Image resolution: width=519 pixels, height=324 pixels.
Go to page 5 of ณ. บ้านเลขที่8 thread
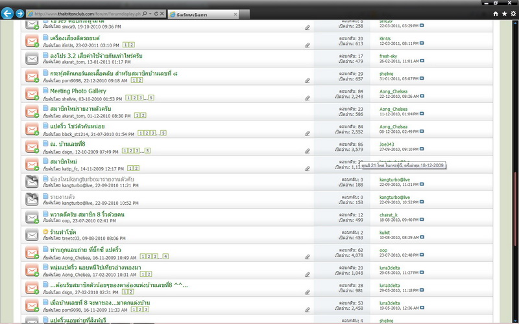coord(148,151)
